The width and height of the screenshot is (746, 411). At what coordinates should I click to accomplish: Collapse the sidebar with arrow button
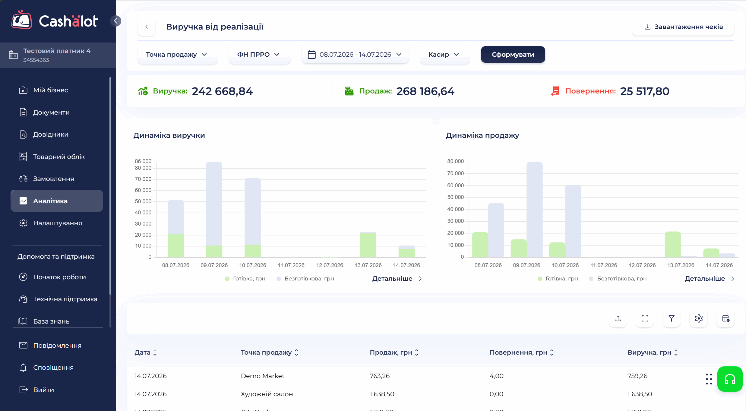[x=115, y=21]
